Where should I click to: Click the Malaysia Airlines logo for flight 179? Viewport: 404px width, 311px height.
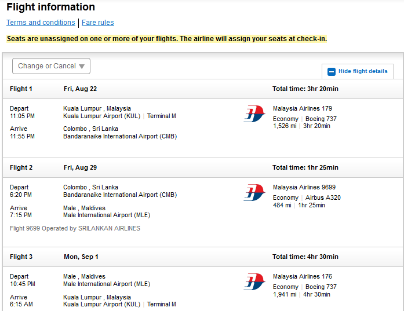pos(254,114)
